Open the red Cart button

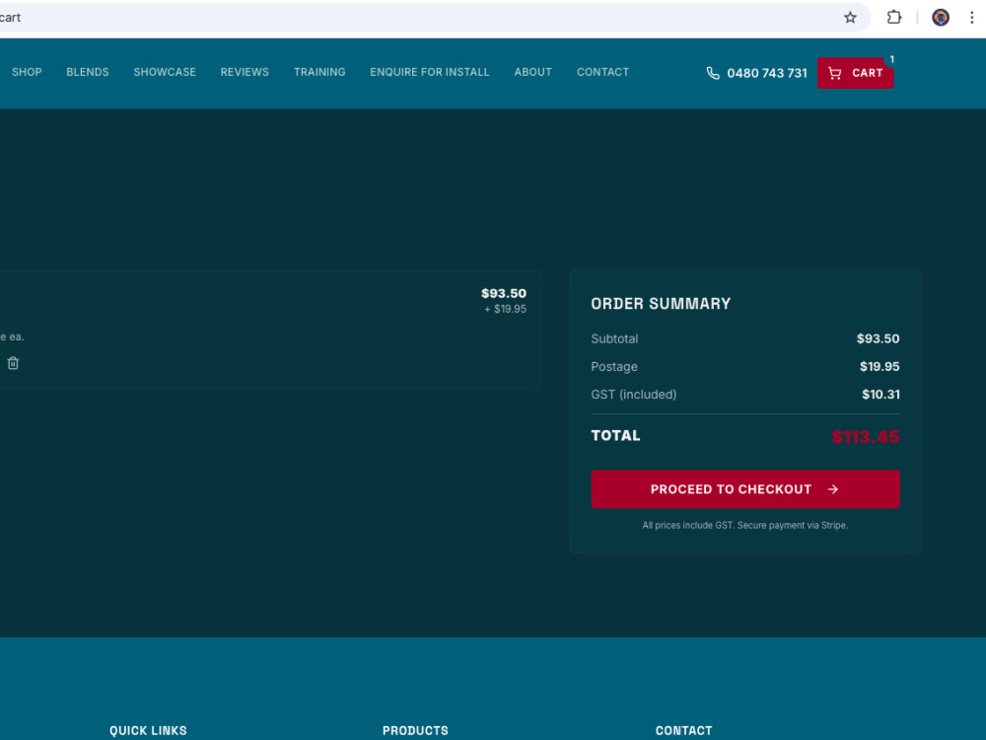click(855, 73)
